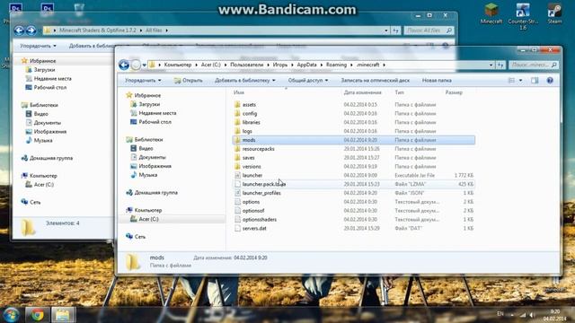Select Документы in .minecraft window sidebar
Screen dimensions: 575x323
(152, 157)
